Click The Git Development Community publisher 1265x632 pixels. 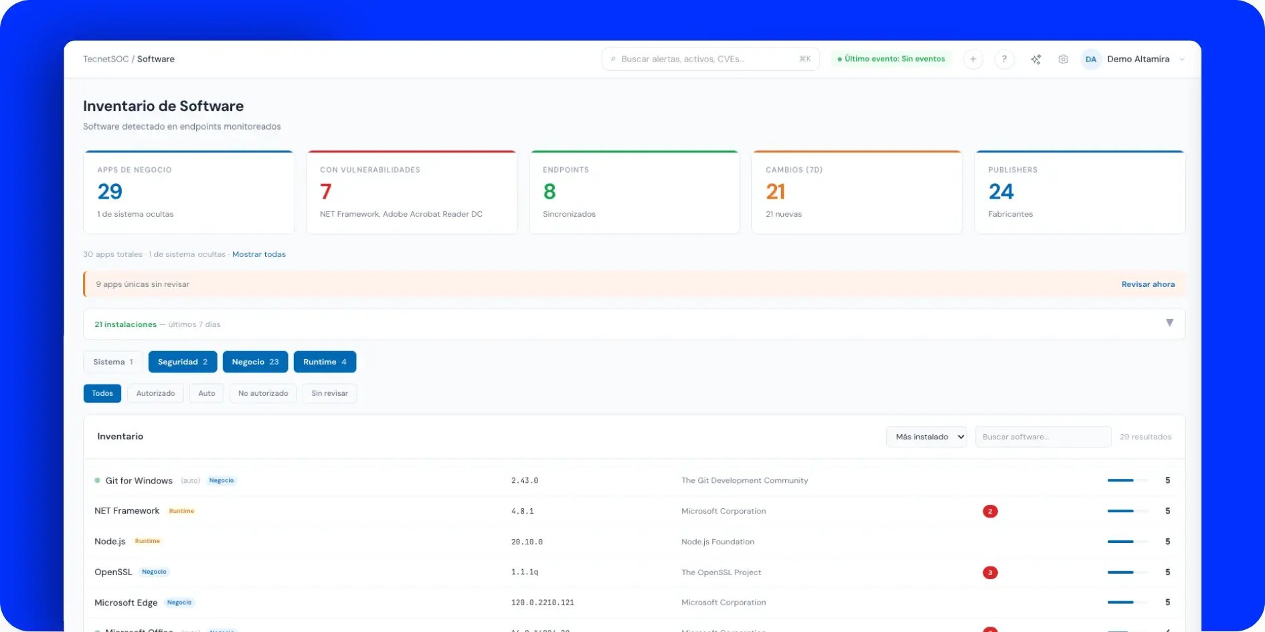(x=744, y=480)
